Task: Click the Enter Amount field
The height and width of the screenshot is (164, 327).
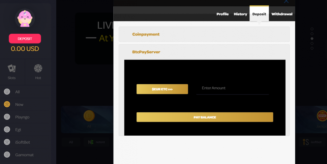Action: pyautogui.click(x=232, y=88)
